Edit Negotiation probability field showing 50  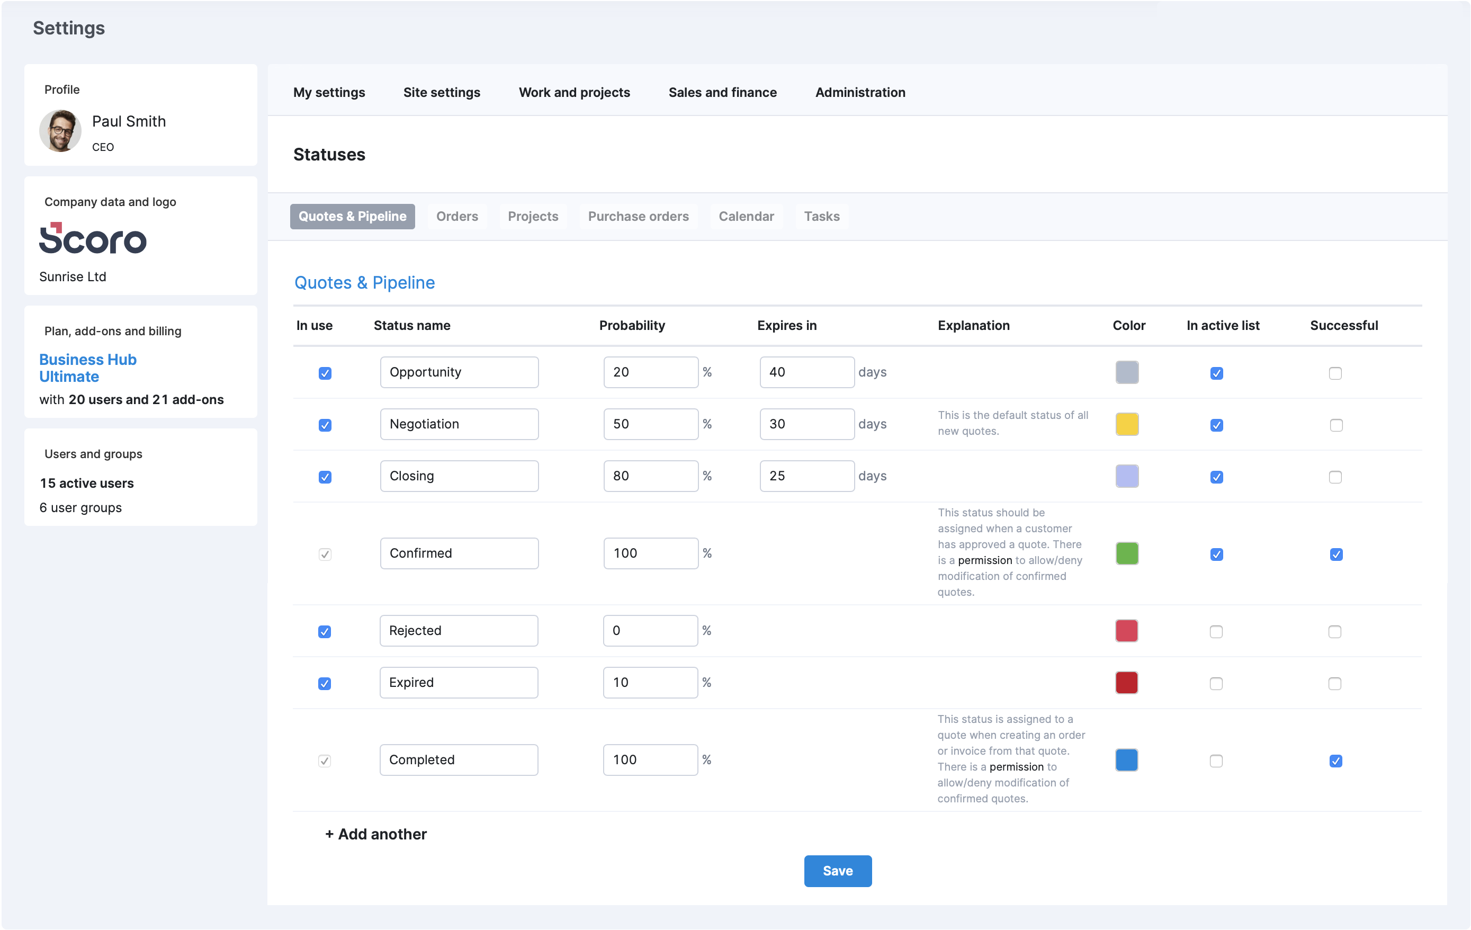(651, 424)
